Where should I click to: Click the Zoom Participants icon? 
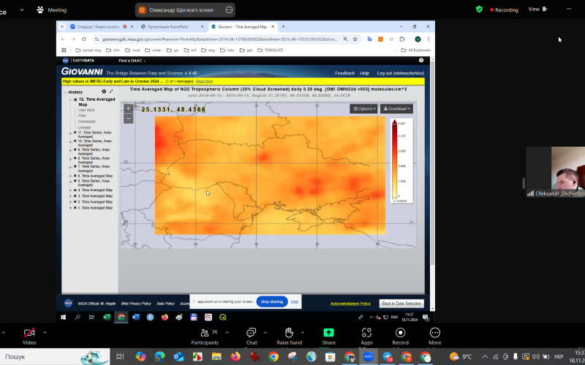(x=205, y=333)
